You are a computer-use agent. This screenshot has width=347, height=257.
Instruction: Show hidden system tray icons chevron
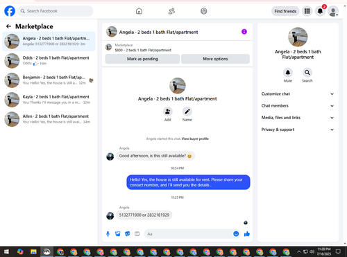[x=299, y=251]
